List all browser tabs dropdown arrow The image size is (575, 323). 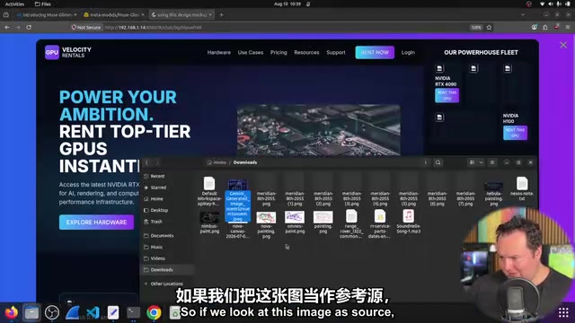[x=523, y=14]
